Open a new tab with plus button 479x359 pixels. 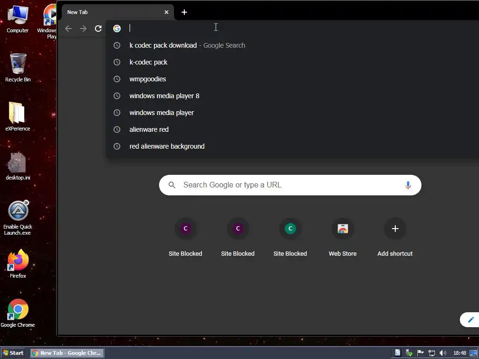pos(184,12)
